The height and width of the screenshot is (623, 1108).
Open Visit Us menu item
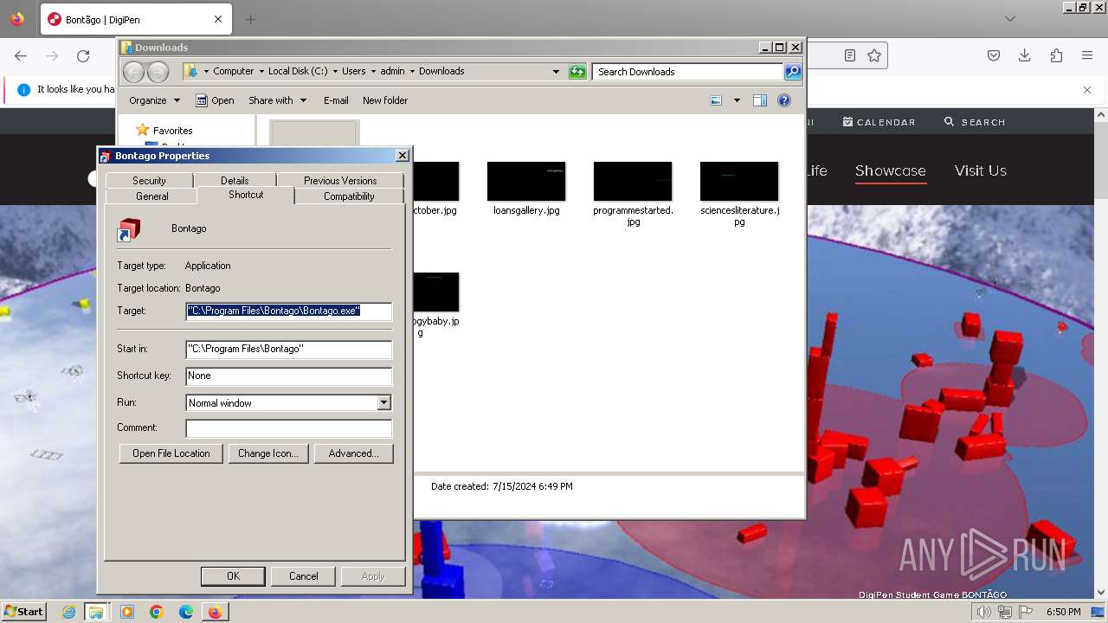pyautogui.click(x=981, y=170)
